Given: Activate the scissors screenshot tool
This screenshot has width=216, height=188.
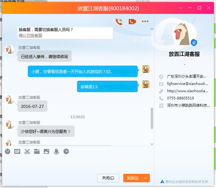Looking at the screenshot, I should point(27,151).
